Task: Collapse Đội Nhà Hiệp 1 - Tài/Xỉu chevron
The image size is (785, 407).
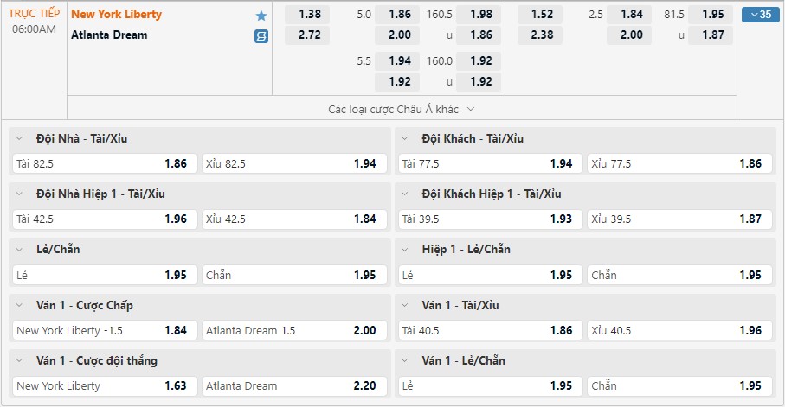Action: (x=19, y=194)
